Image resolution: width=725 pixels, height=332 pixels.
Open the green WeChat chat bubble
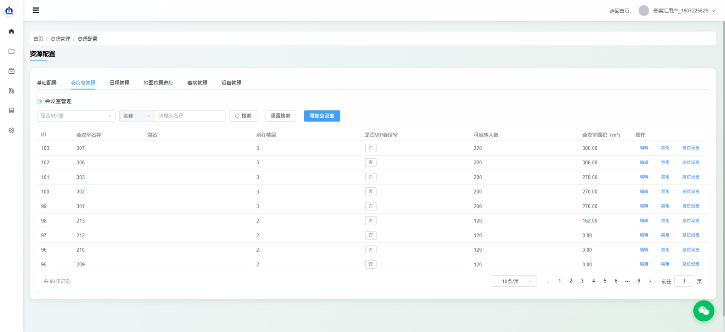703,311
